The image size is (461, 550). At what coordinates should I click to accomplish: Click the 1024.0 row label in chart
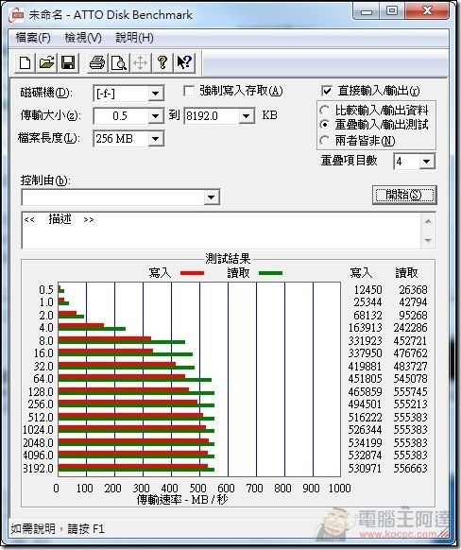click(x=38, y=430)
